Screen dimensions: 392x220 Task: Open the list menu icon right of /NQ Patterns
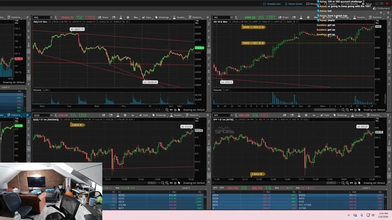click(x=208, y=17)
